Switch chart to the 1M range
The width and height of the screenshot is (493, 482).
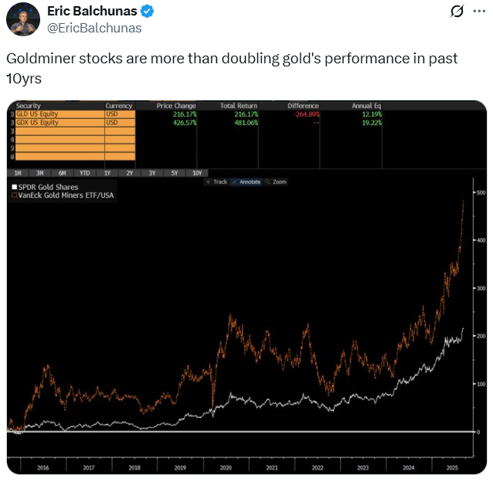click(17, 172)
